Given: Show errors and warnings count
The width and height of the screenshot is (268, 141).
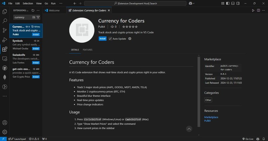Looking at the screenshot, I should pyautogui.click(x=34, y=139).
